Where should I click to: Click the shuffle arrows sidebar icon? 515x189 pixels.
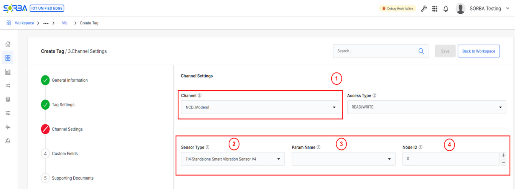click(x=8, y=85)
